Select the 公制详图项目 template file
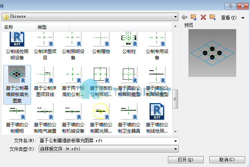The width and height of the screenshot is (250, 167). (45, 46)
